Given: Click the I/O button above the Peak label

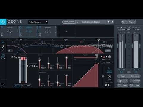Looking at the screenshot, I should pyautogui.click(x=129, y=27).
